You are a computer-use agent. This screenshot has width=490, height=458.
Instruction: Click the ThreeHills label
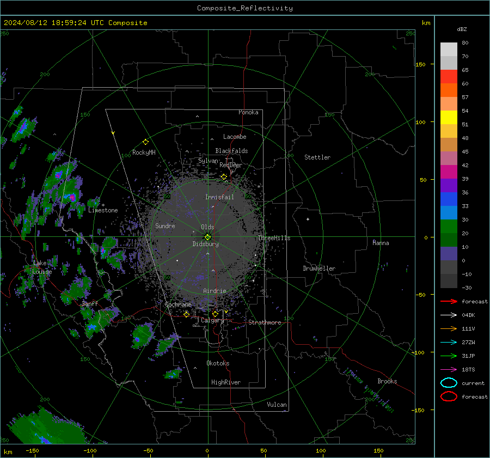coord(274,238)
